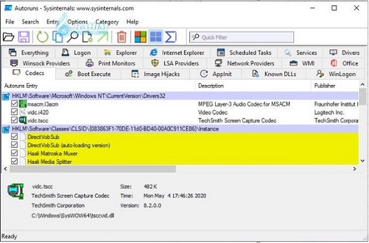369x243 pixels.
Task: Switch to the Everything tab
Action: [x=28, y=53]
